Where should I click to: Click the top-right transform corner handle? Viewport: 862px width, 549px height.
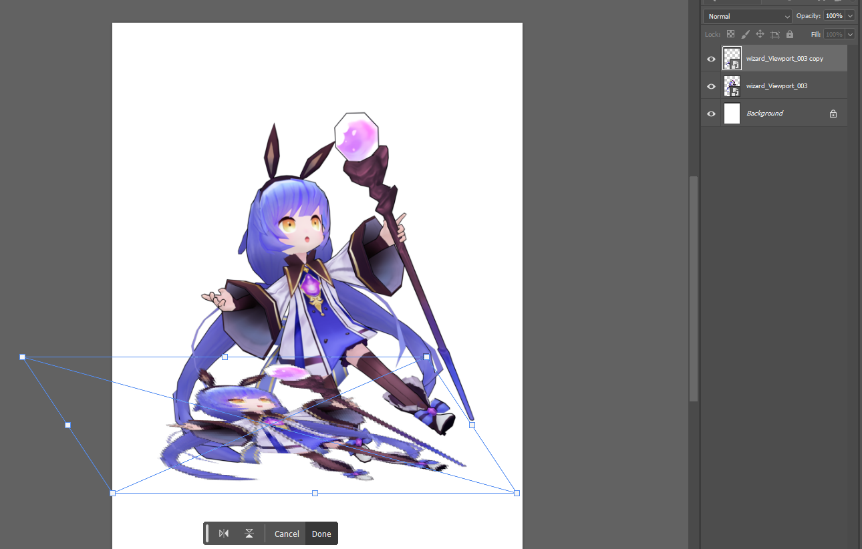click(426, 357)
